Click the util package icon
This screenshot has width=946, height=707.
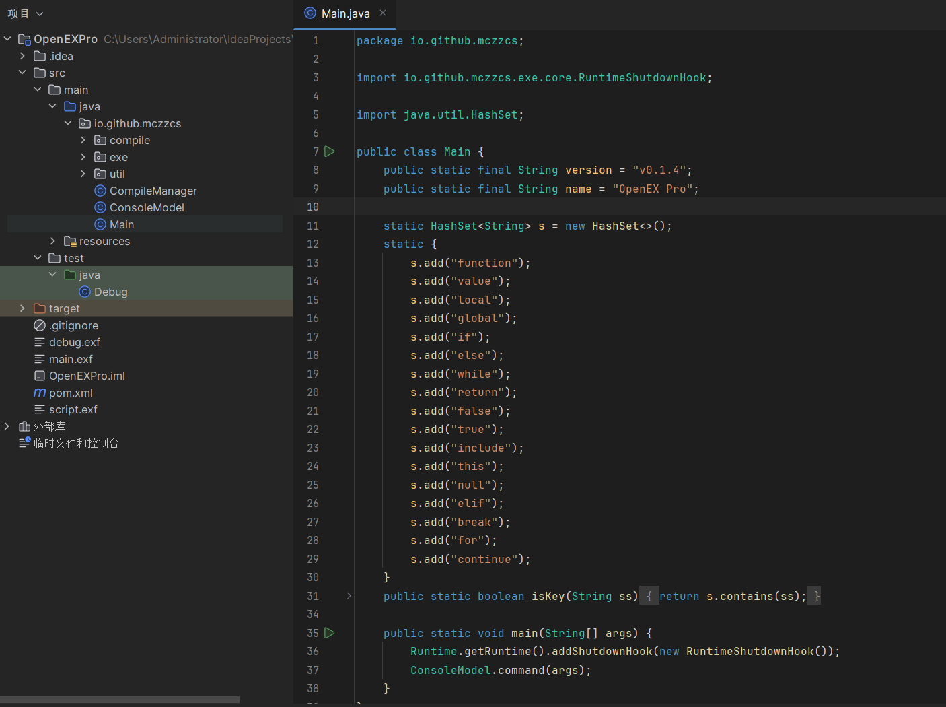coord(100,174)
